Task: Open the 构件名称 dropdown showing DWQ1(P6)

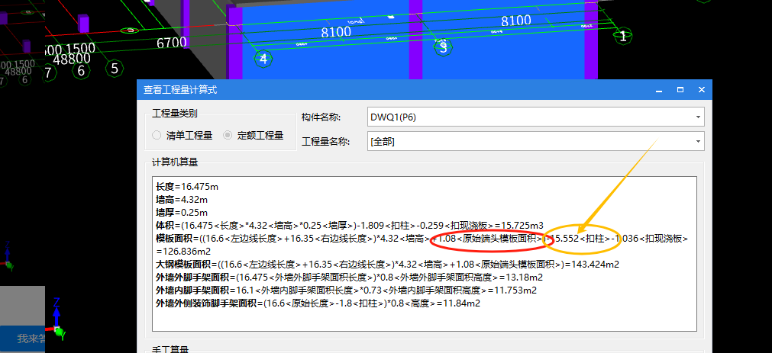Action: pos(536,117)
